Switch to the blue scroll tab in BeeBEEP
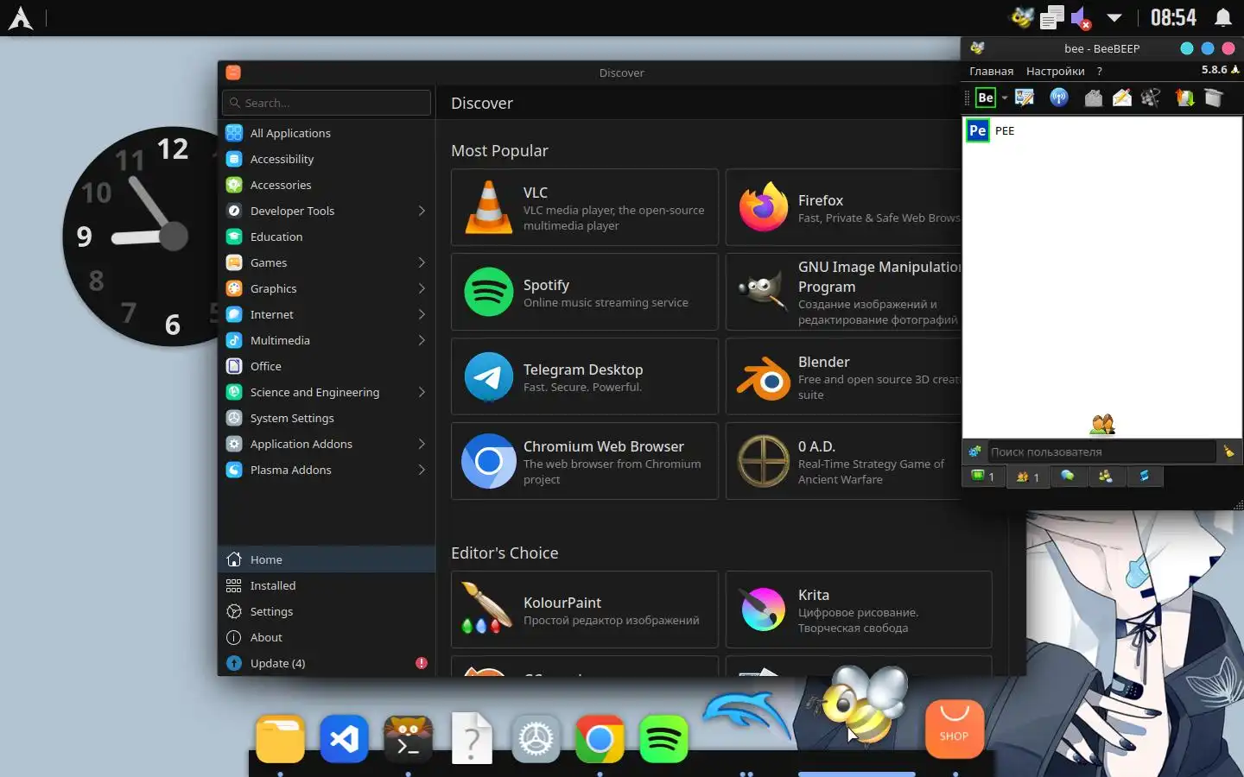This screenshot has height=777, width=1244. pyautogui.click(x=1144, y=476)
